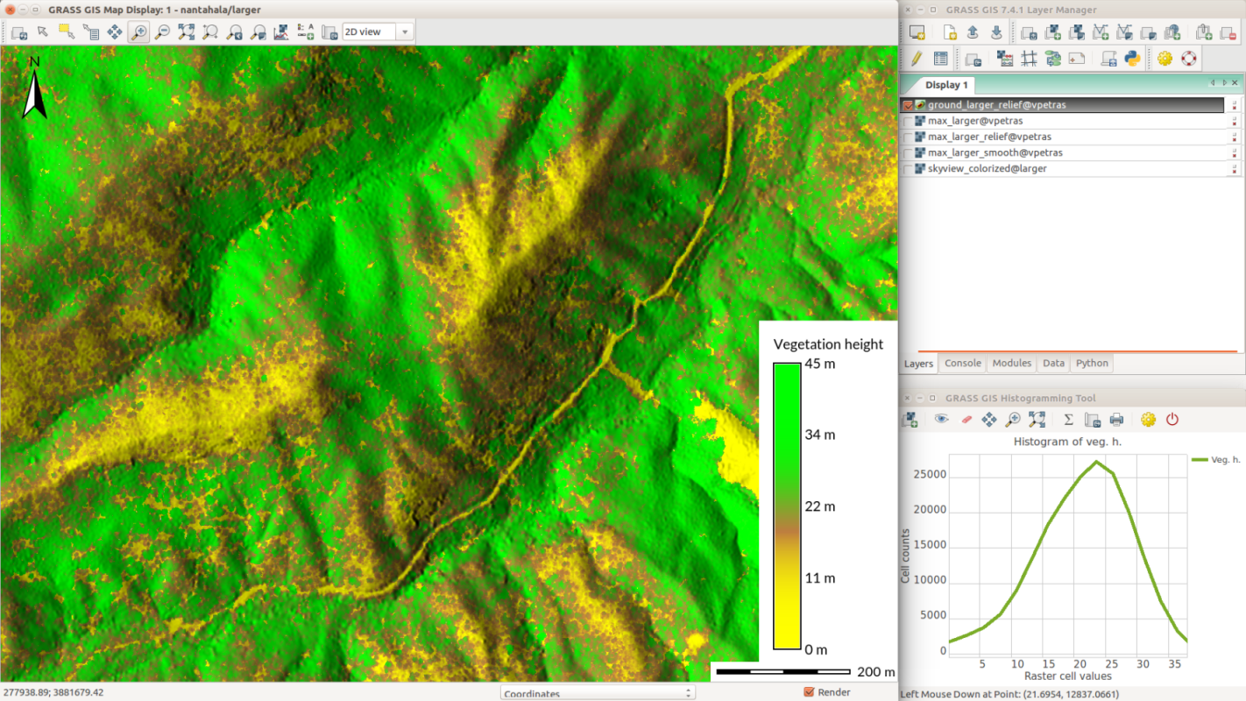This screenshot has height=701, width=1246.
Task: Open the Coordinates status bar dropdown
Action: point(598,693)
